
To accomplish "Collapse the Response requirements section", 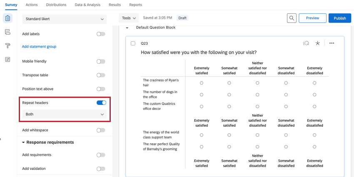I will pos(24,142).
